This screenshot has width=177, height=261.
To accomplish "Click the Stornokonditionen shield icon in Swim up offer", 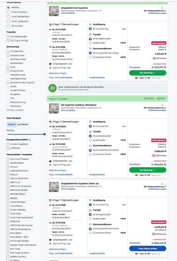I will pyautogui.click(x=90, y=224).
